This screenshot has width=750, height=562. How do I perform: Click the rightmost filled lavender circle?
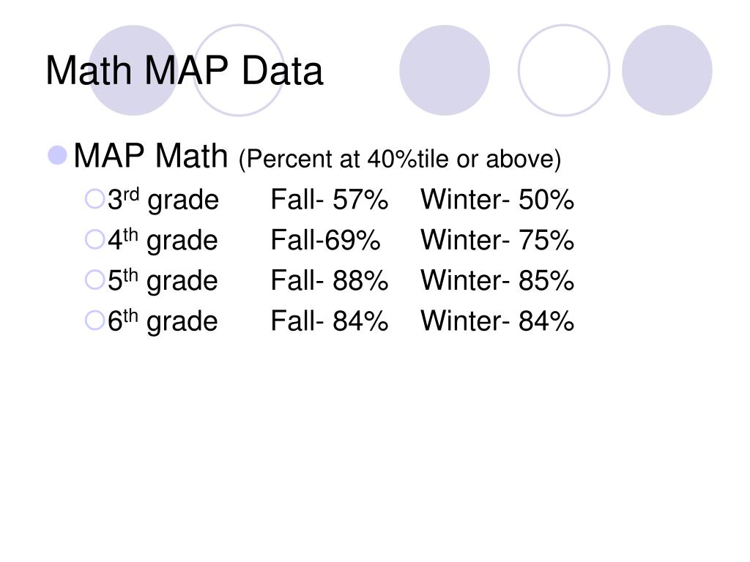[x=667, y=70]
